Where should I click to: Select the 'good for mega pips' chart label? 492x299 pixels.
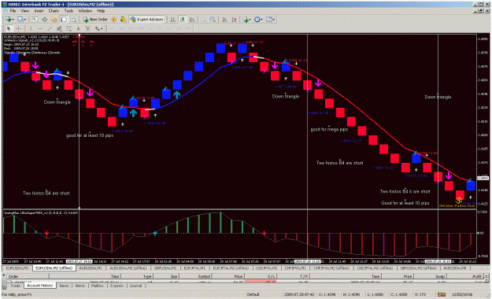coord(329,129)
